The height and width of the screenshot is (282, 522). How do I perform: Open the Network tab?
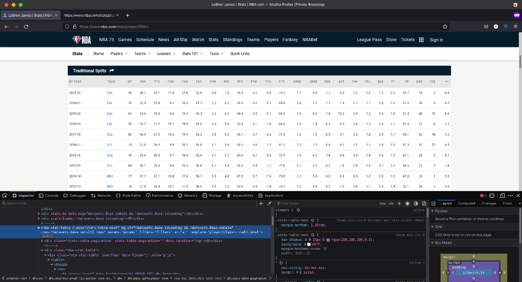(101, 196)
